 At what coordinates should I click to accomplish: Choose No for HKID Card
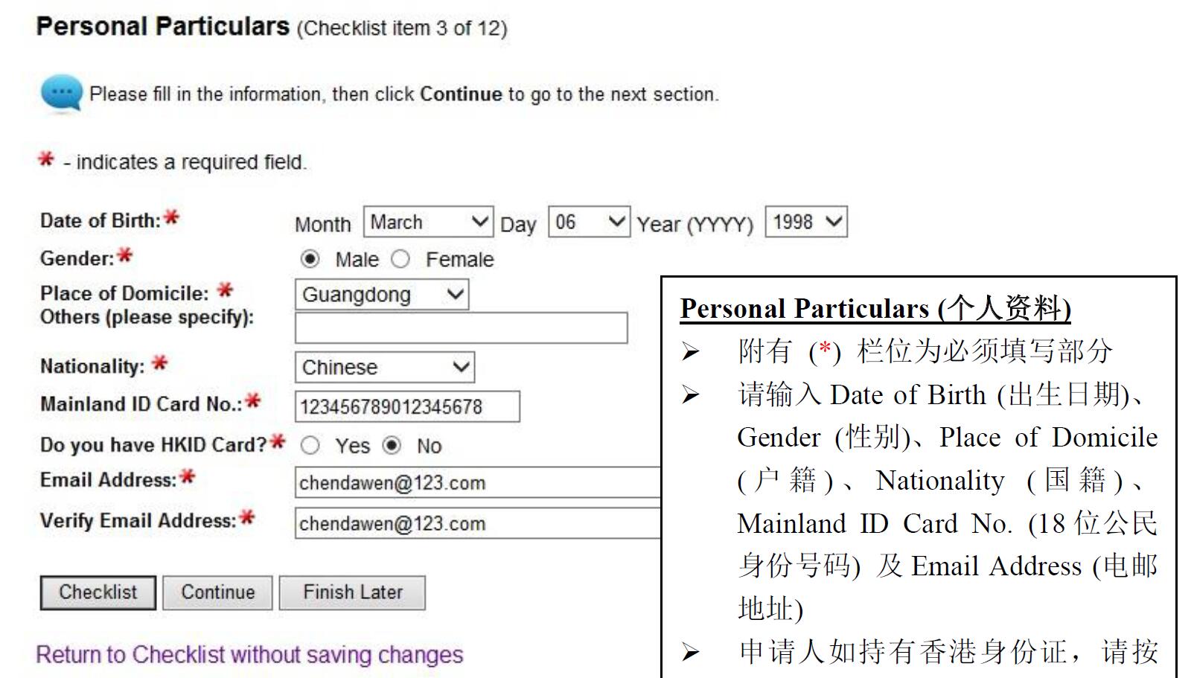(x=392, y=446)
